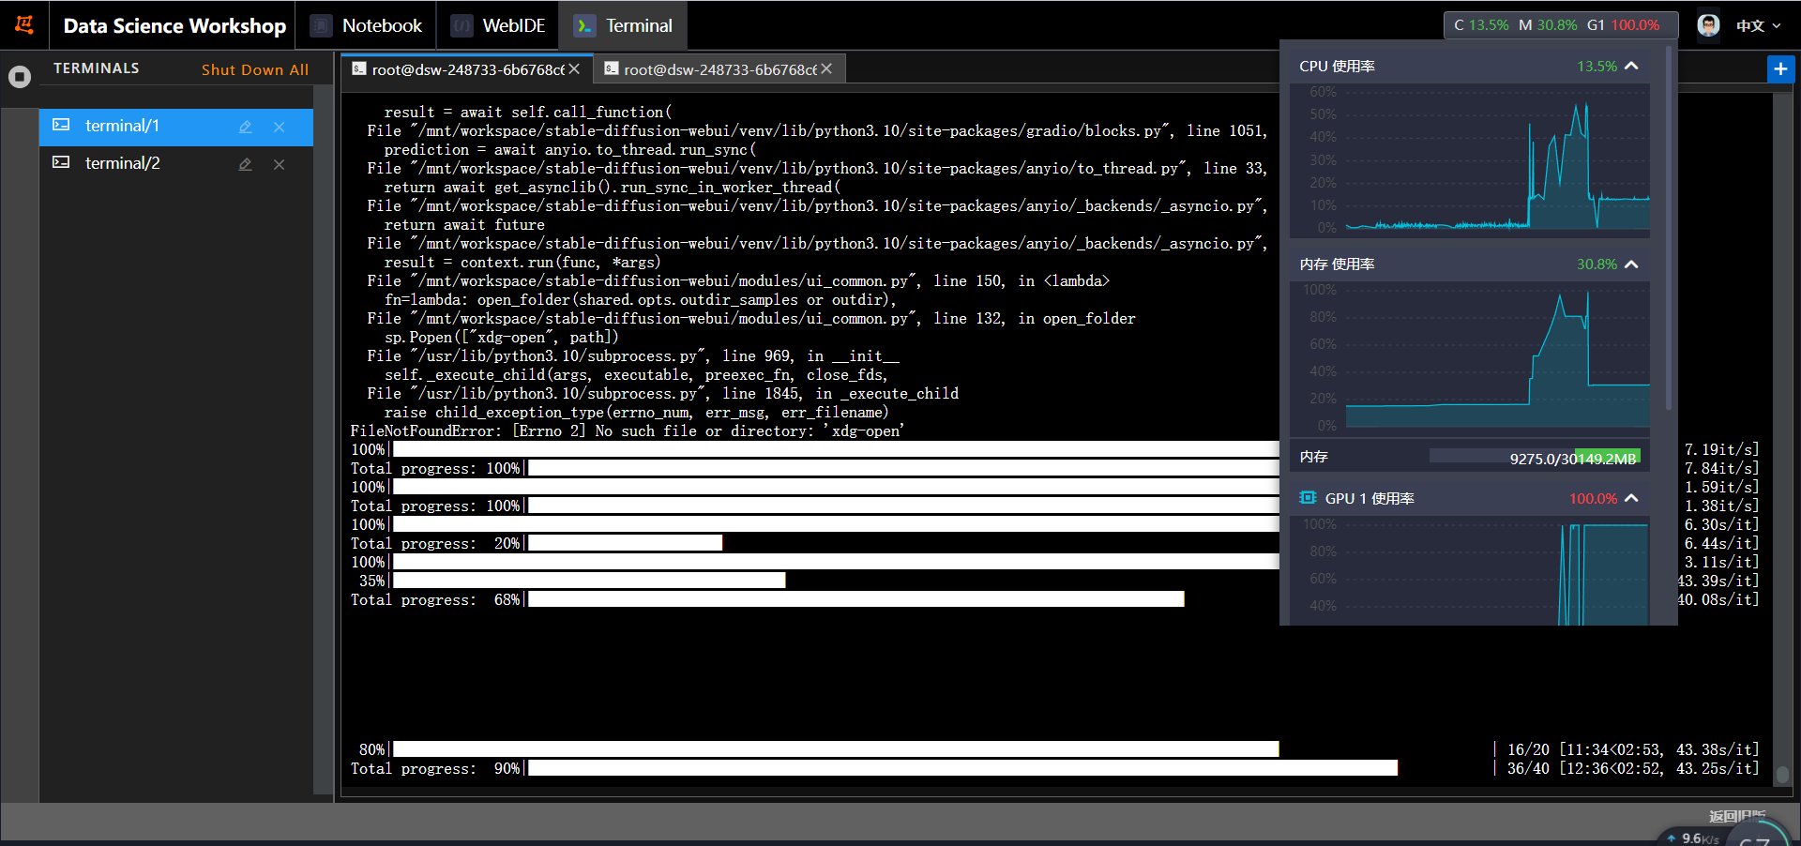
Task: Click terminal/1 console icon
Action: coord(61,125)
